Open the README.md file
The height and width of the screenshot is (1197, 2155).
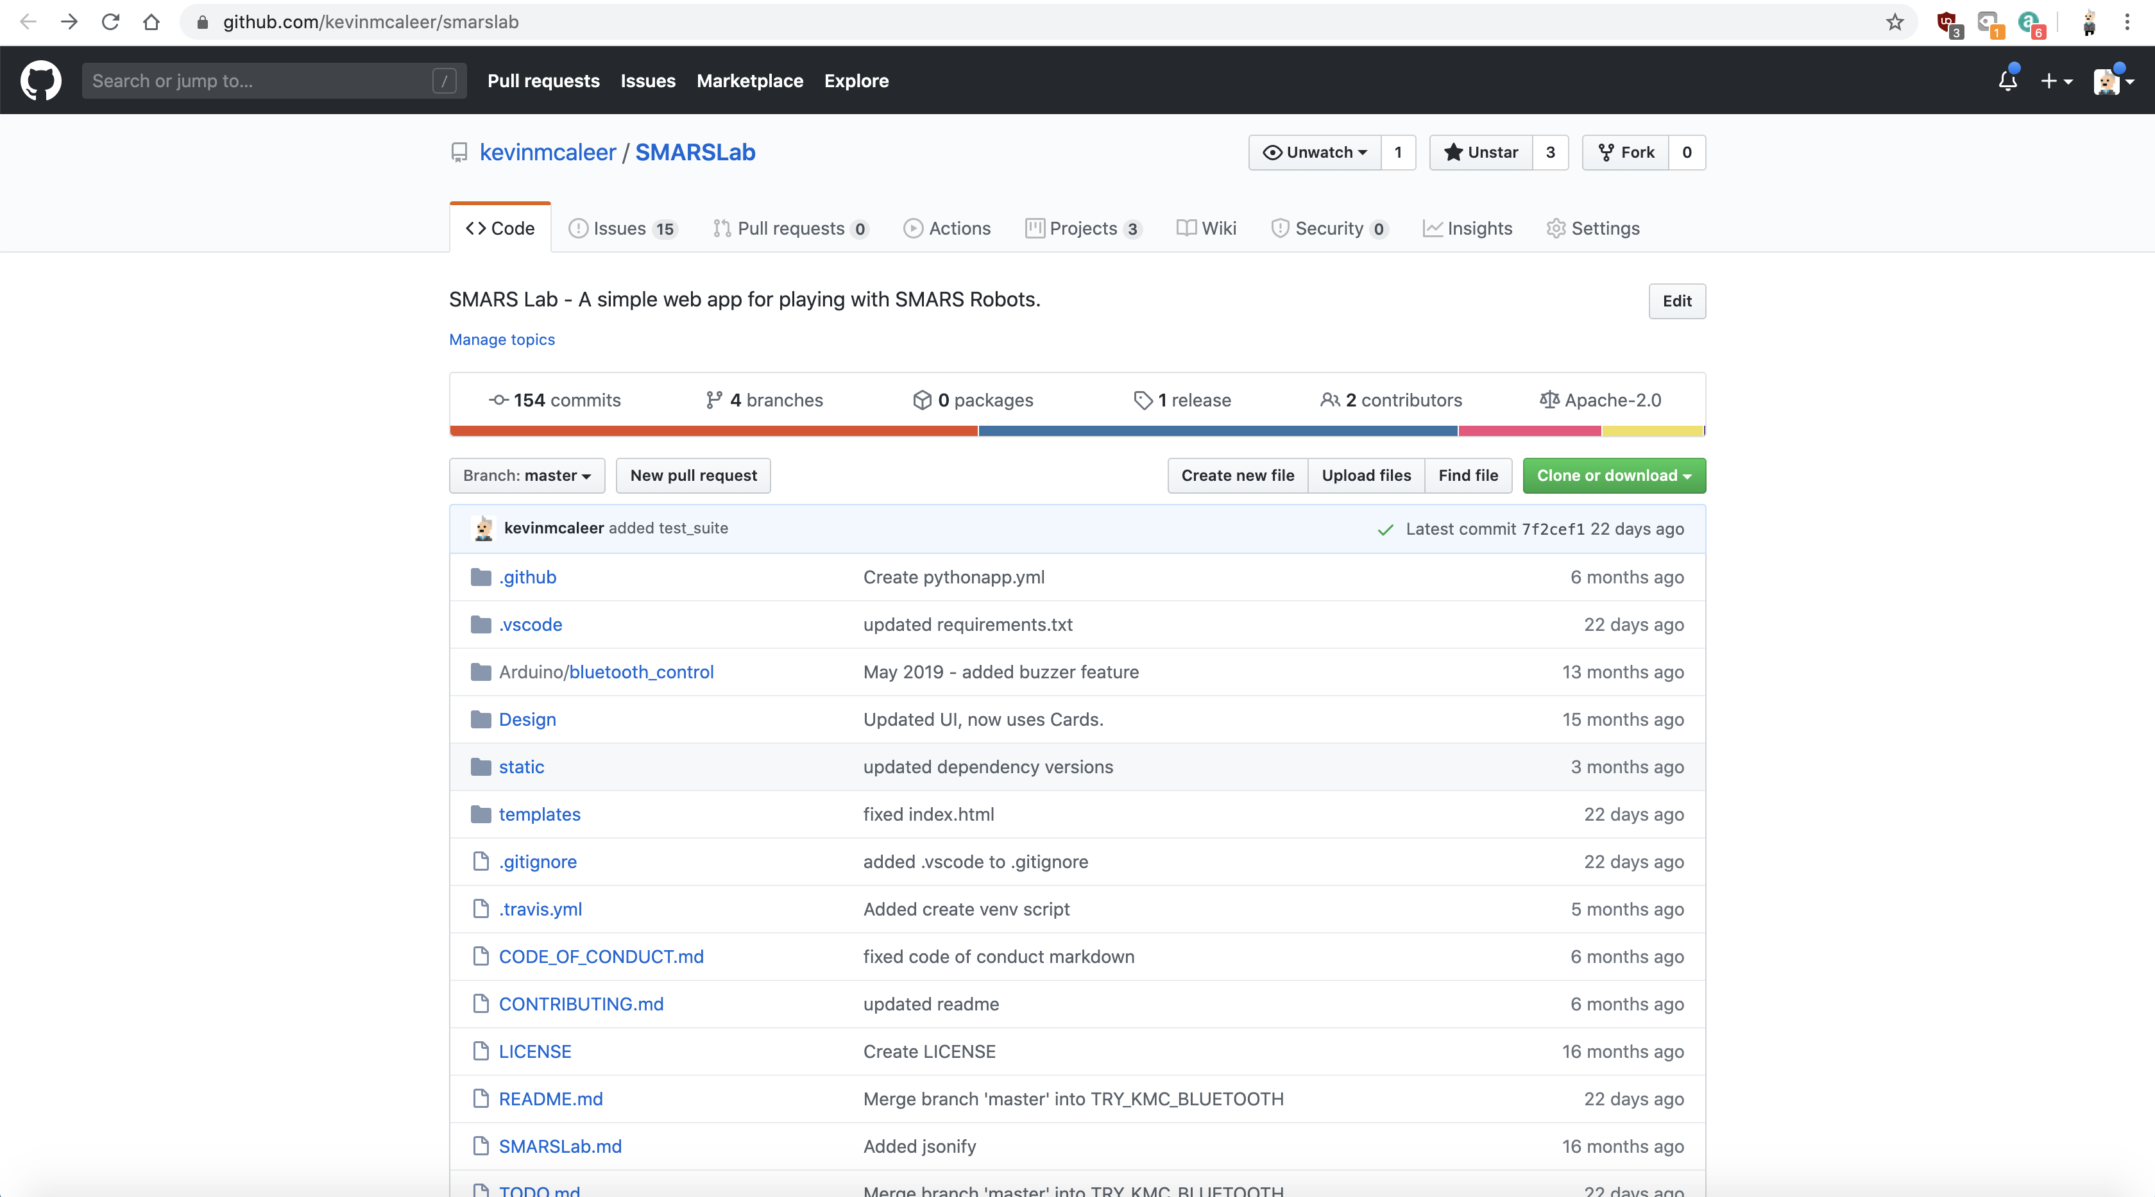pyautogui.click(x=550, y=1098)
